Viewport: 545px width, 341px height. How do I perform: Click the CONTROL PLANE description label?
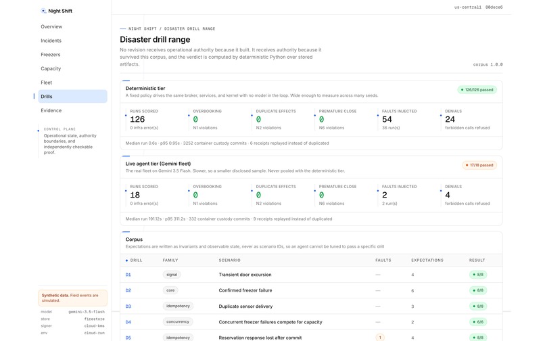tap(60, 129)
